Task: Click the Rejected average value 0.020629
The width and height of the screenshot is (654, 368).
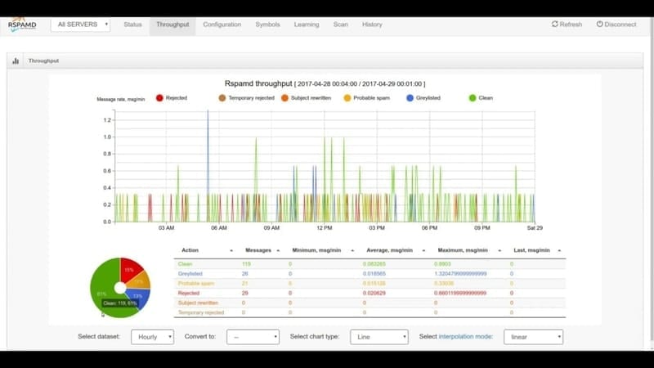Action: [x=374, y=293]
